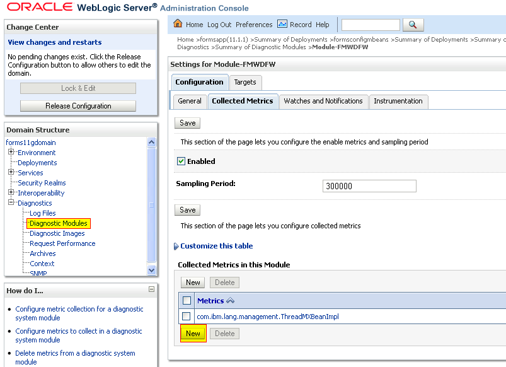Open Security Realms in Domain Structure
This screenshot has width=506, height=367.
point(42,183)
